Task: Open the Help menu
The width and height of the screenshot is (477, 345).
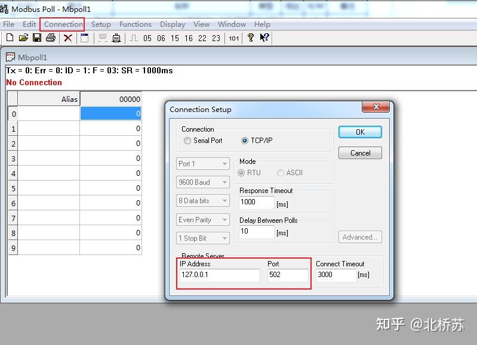Action: pyautogui.click(x=262, y=24)
